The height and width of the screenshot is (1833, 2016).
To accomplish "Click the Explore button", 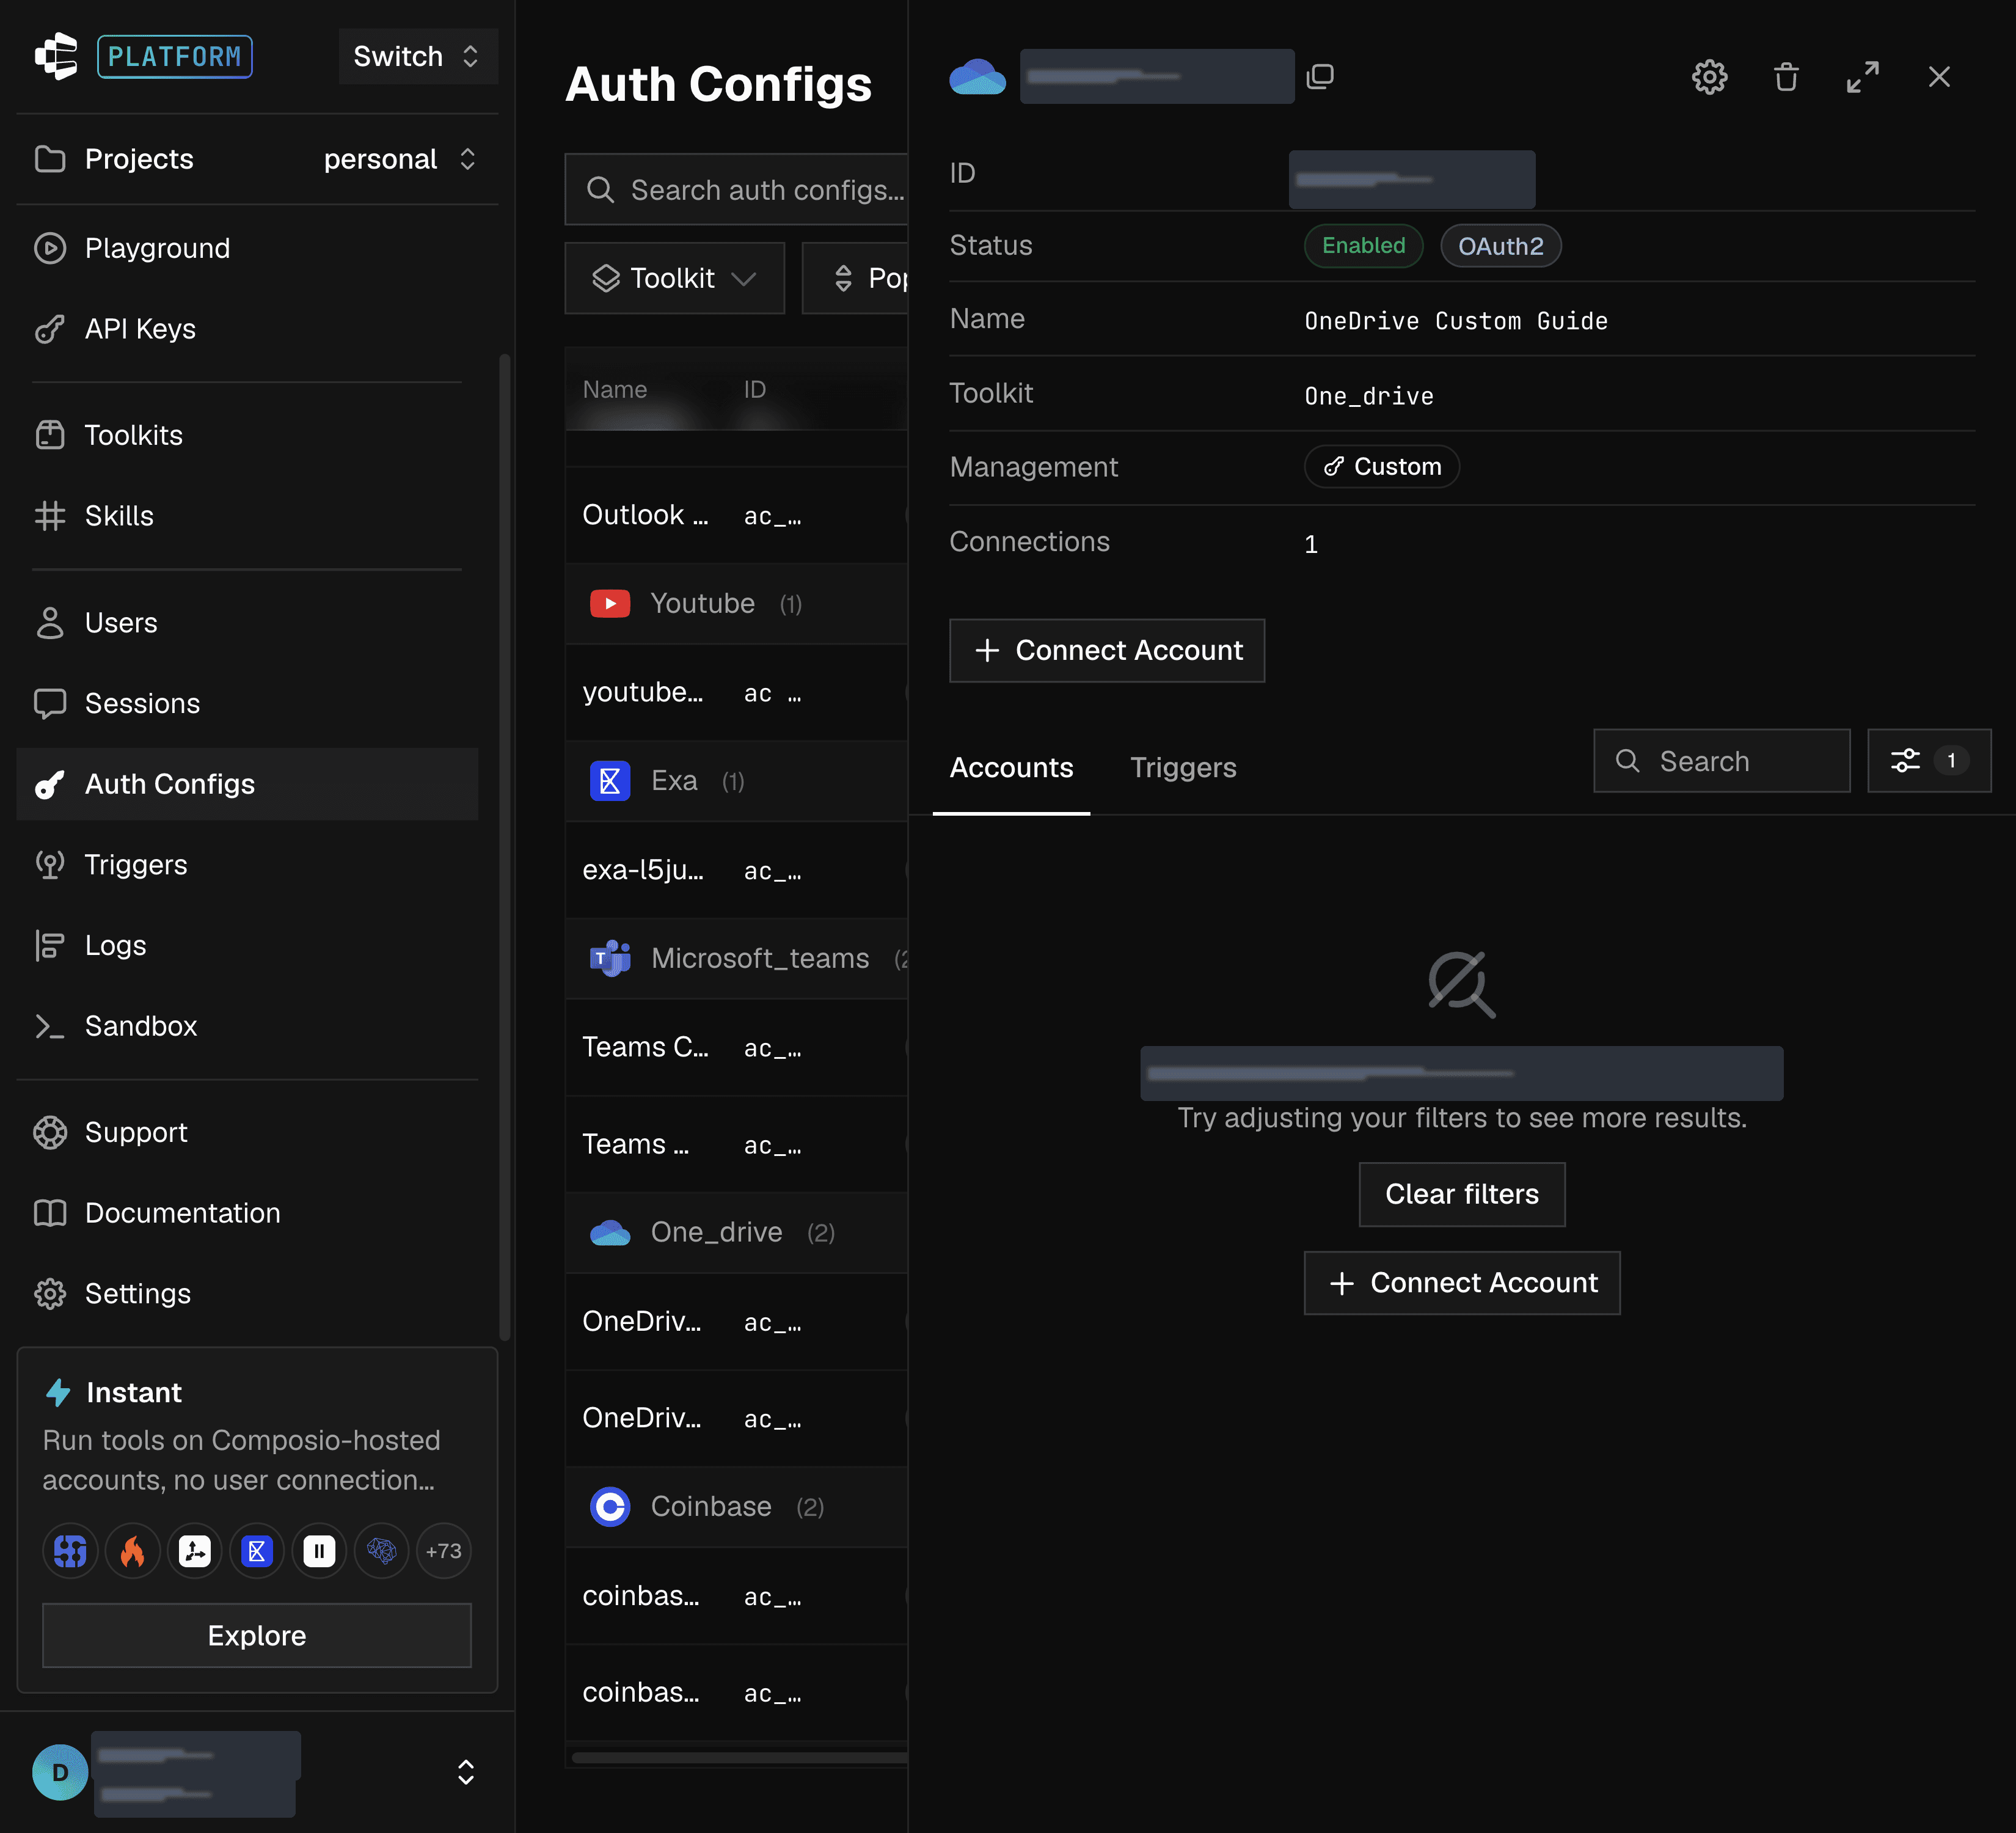I will (257, 1636).
